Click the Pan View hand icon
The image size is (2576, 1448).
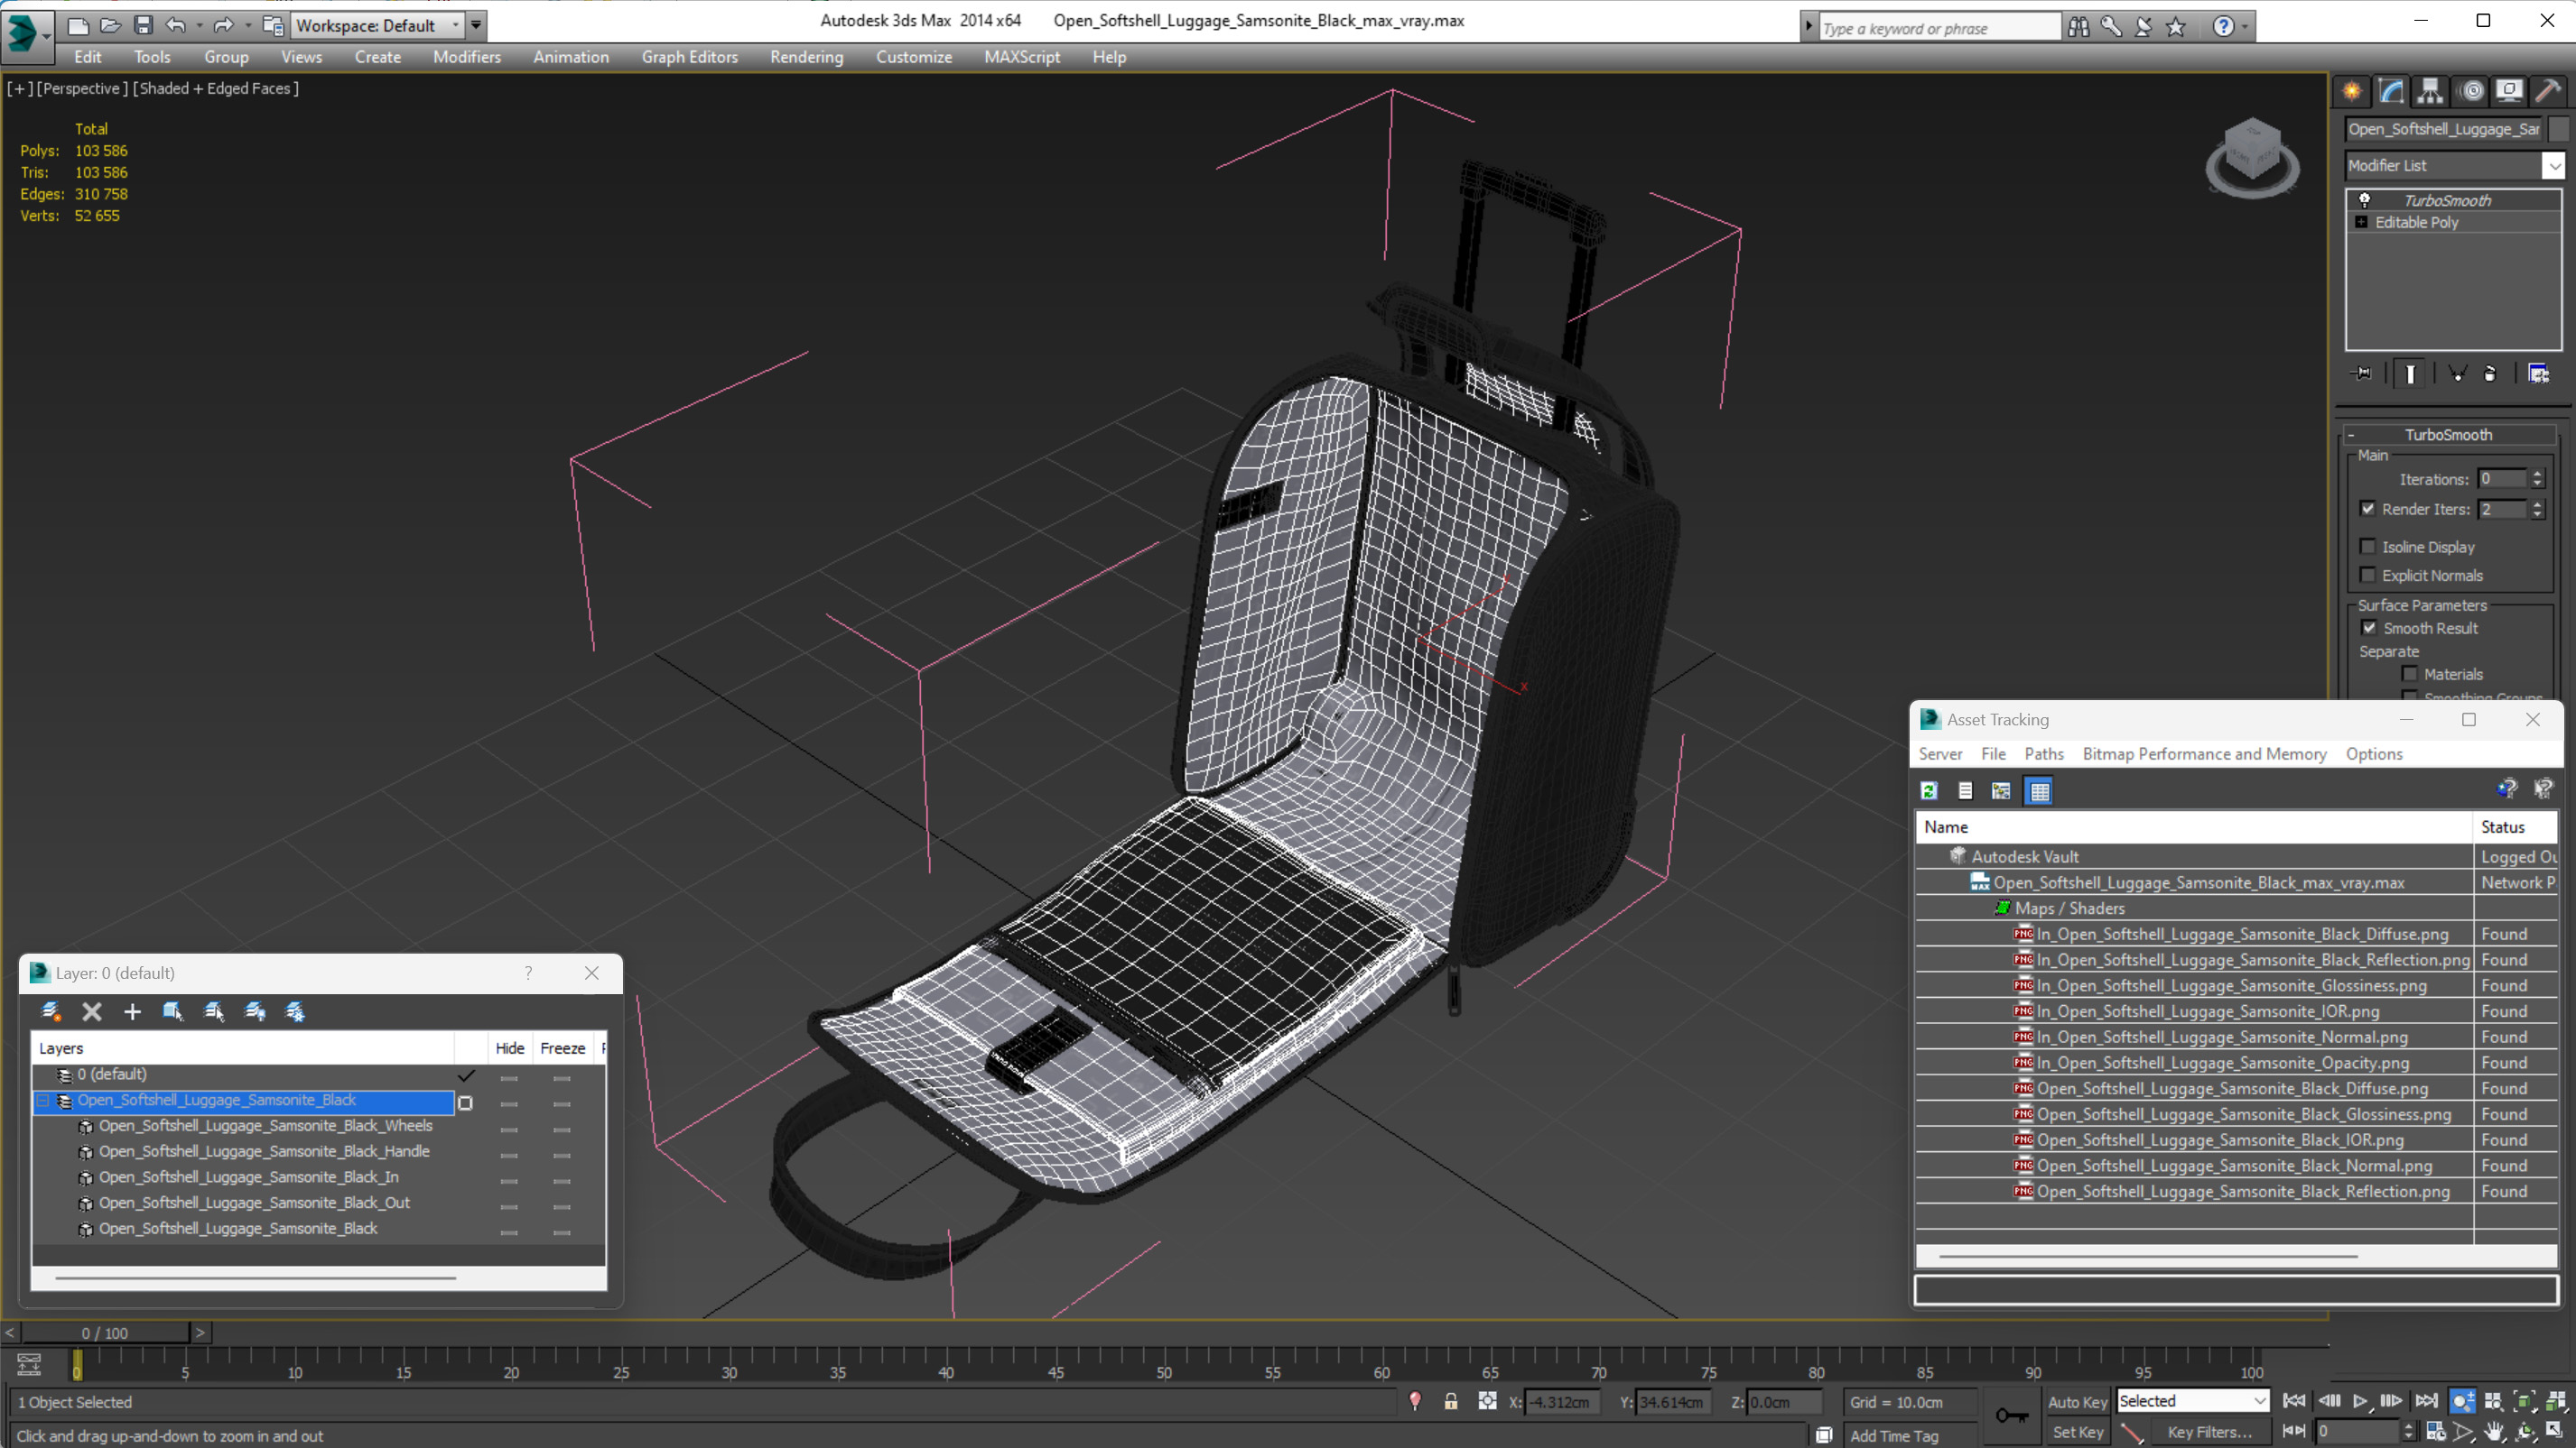pos(2494,1431)
